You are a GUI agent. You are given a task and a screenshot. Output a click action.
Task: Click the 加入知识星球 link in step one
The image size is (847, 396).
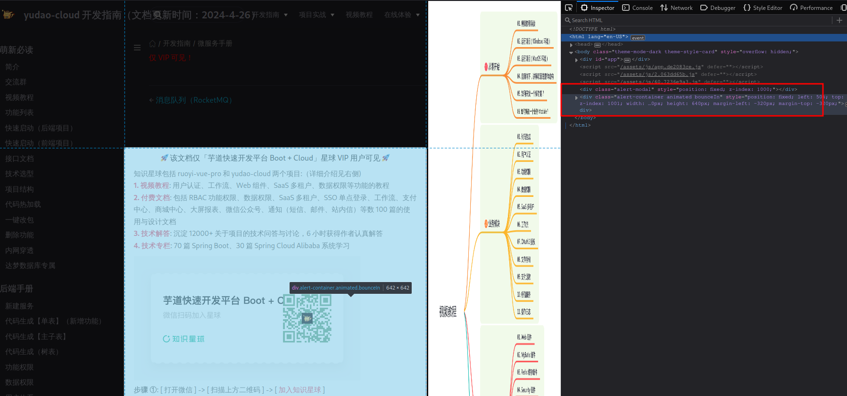tap(299, 390)
